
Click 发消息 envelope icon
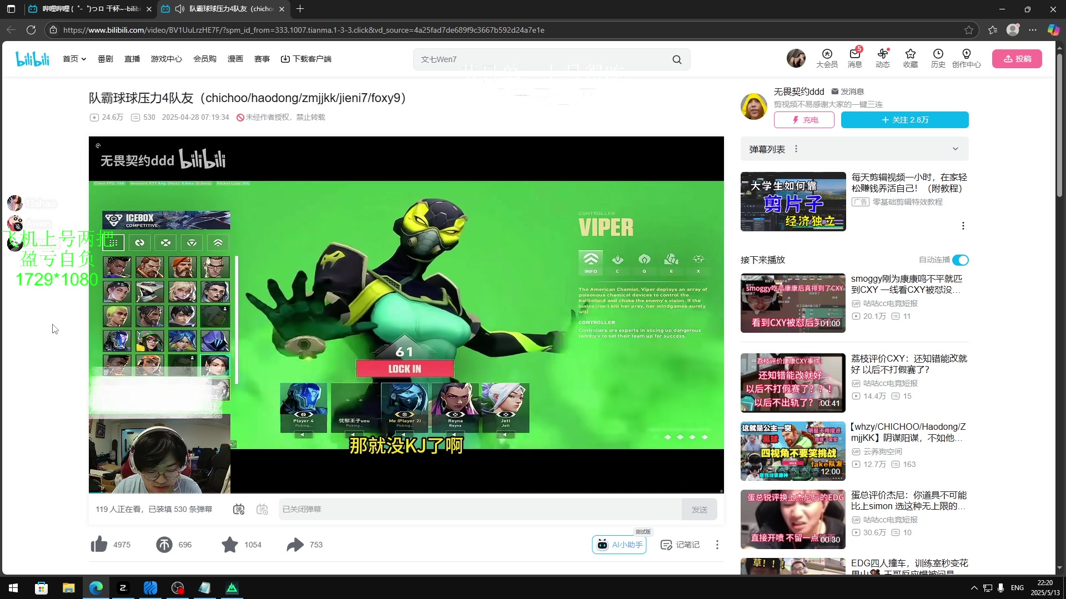[x=834, y=92]
